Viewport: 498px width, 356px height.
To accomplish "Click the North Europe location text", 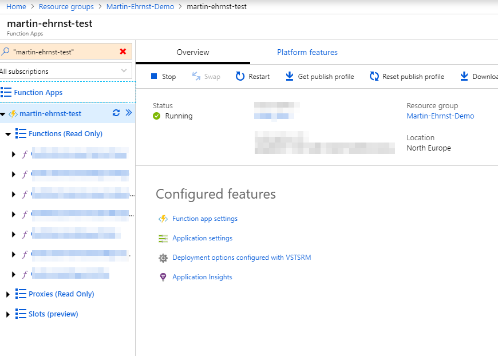I will pyautogui.click(x=428, y=148).
